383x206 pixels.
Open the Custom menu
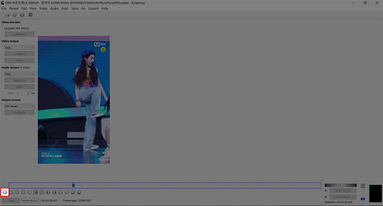click(93, 8)
